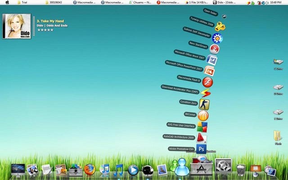
Task: Switch to the Trial taskbar window
Action: (27, 3)
